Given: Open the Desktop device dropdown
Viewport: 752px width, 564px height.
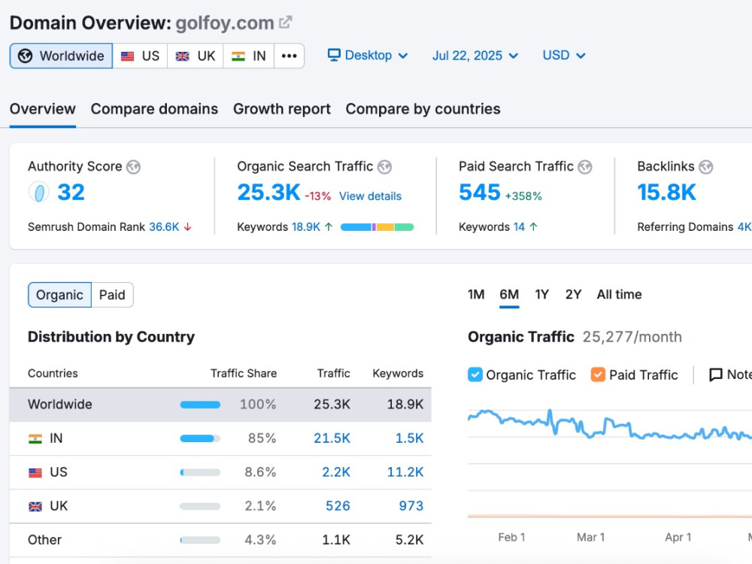Looking at the screenshot, I should tap(368, 55).
